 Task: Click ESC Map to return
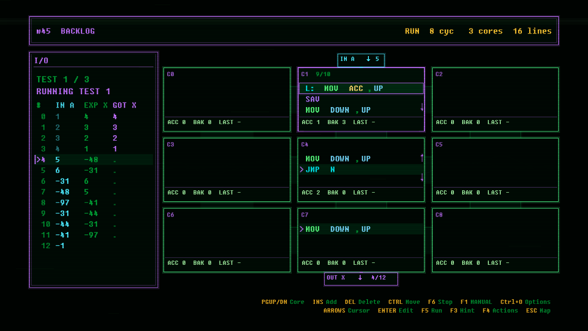[x=538, y=310]
